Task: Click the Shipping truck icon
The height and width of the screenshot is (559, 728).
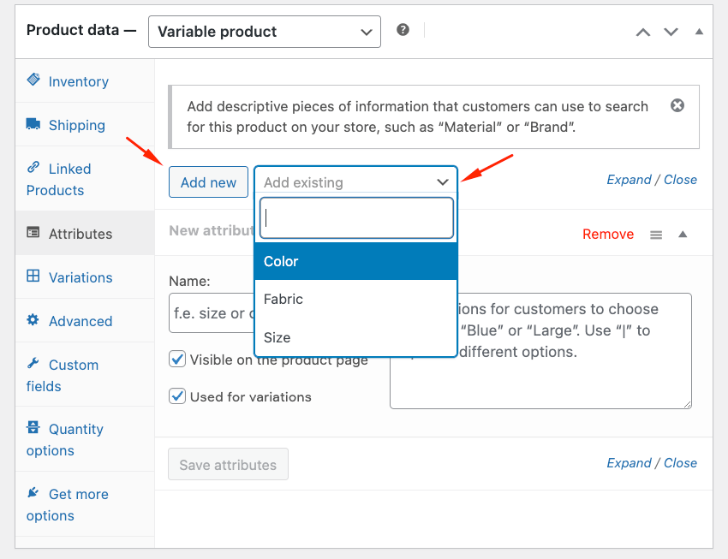Action: (33, 124)
